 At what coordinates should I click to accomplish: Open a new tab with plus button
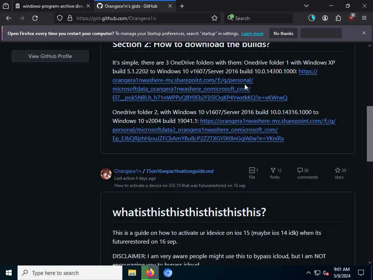[x=182, y=6]
